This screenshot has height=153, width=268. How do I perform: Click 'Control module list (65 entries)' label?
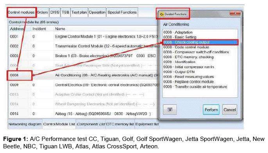(x=34, y=22)
